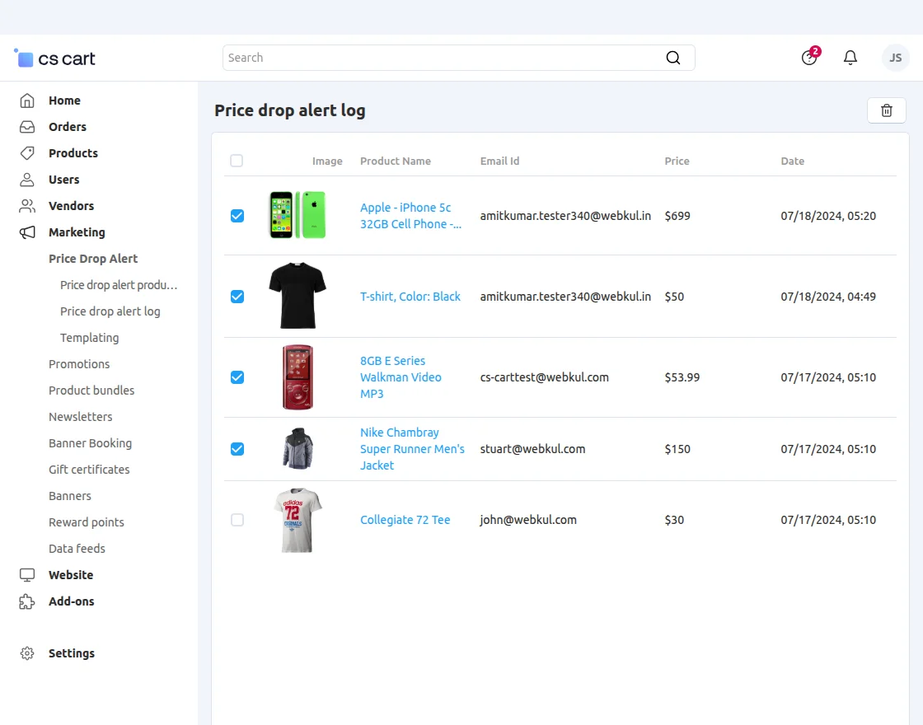Image resolution: width=923 pixels, height=725 pixels.
Task: Open the T-shirt, Color: Black product link
Action: 410,297
